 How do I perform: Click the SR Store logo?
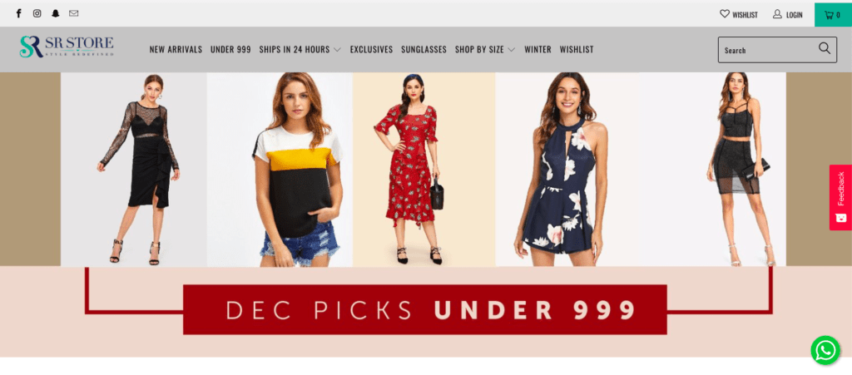[x=67, y=47]
